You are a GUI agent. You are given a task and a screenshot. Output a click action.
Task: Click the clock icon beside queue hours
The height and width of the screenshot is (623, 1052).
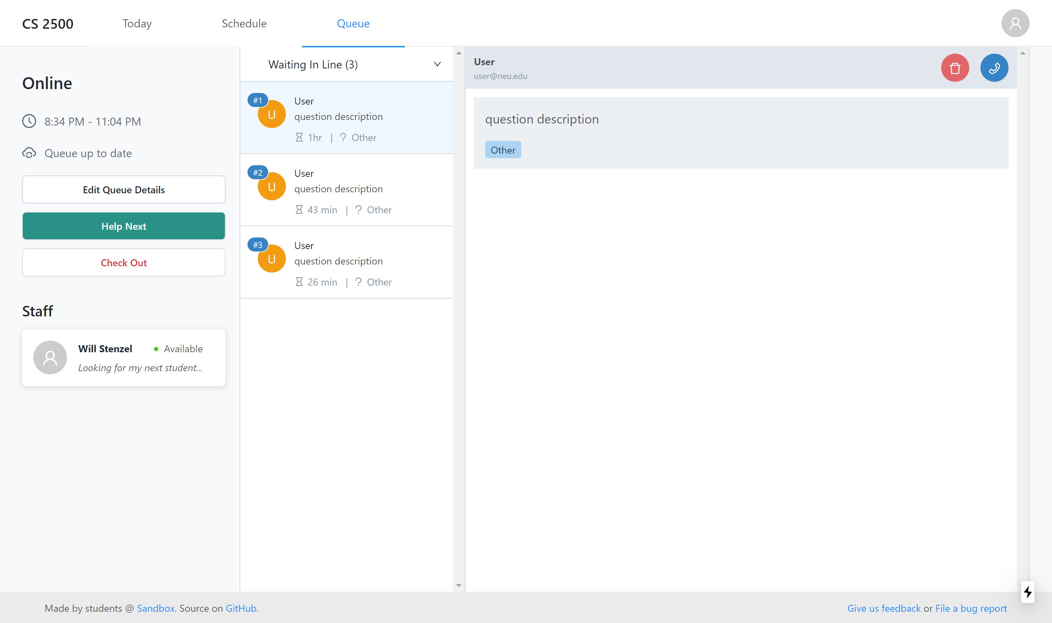pyautogui.click(x=29, y=121)
